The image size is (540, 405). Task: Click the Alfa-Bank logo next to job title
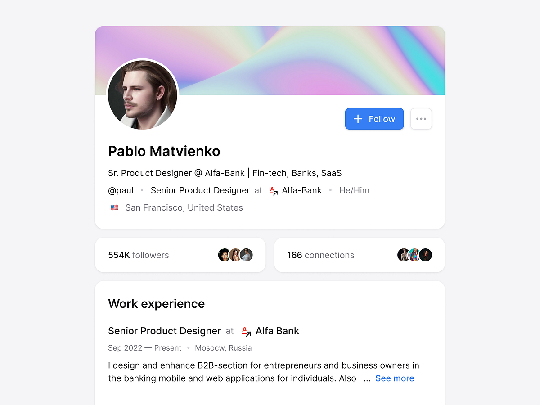click(x=274, y=190)
